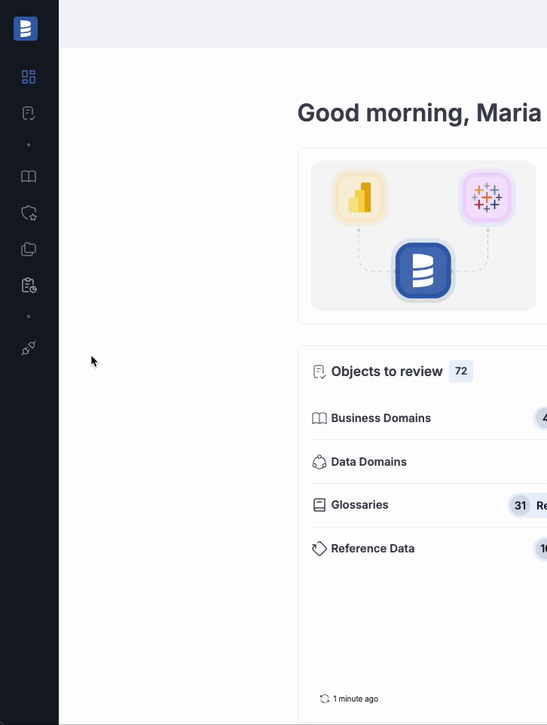Open the Glossaries row
Image resolution: width=547 pixels, height=725 pixels.
pos(429,506)
